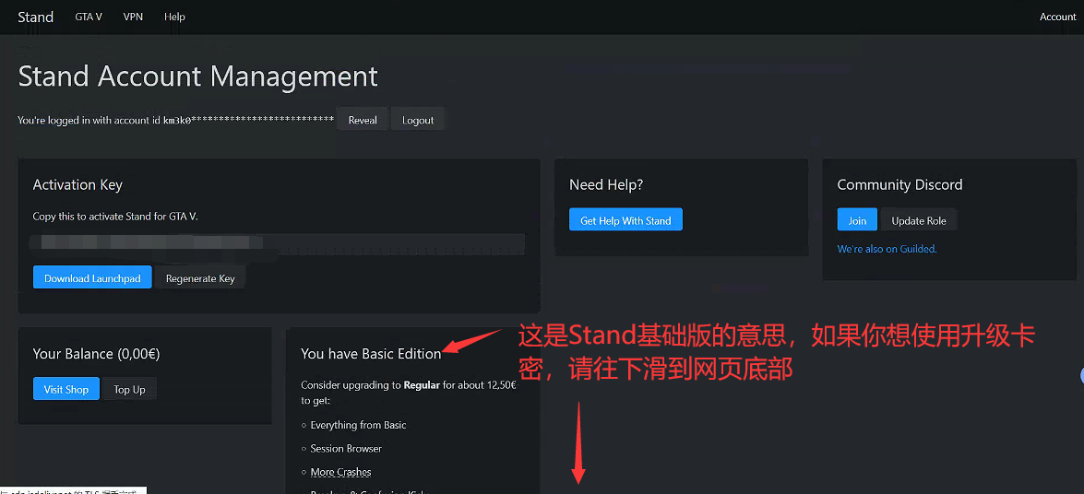Reveal the masked account ID
The height and width of the screenshot is (494, 1084).
[363, 120]
